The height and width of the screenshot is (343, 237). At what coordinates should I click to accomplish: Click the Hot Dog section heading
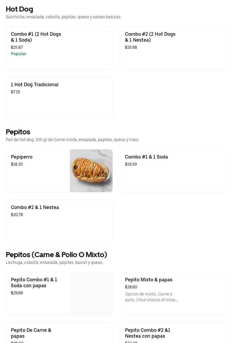(x=19, y=9)
